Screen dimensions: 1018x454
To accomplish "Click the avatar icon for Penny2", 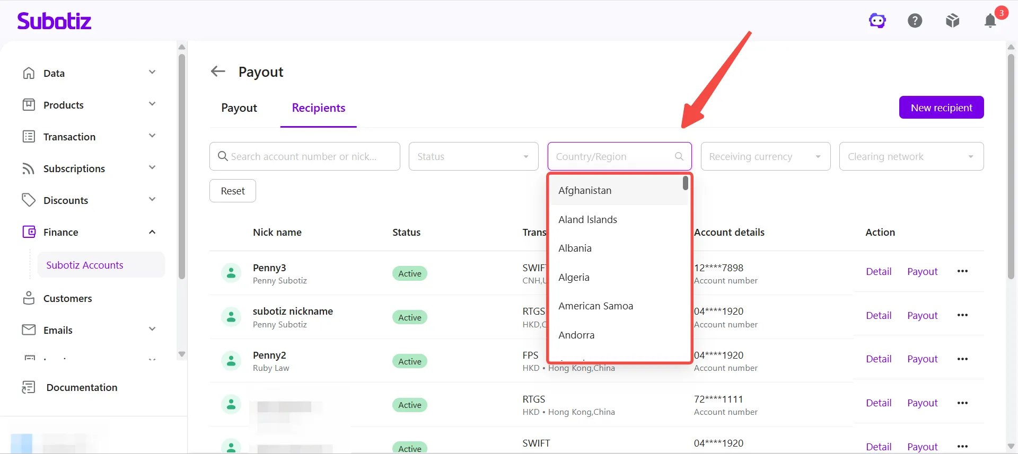I will click(231, 361).
